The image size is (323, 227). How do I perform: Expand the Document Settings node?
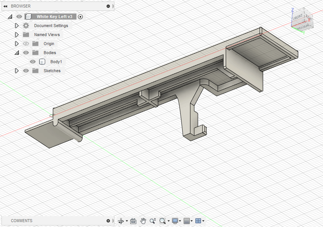[x=17, y=26]
